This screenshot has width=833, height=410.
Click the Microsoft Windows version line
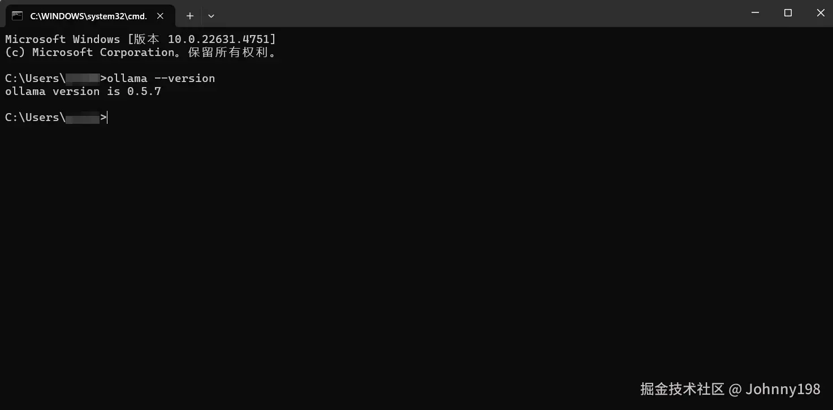(x=140, y=39)
